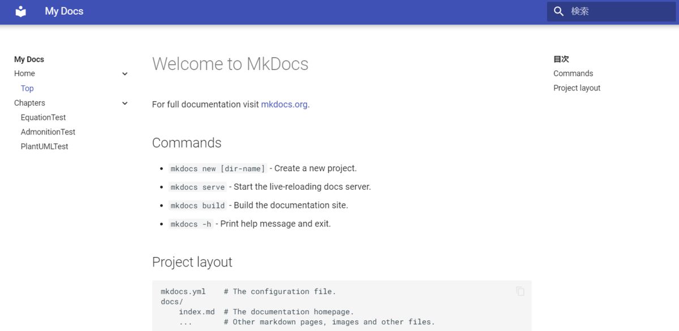
Task: Open the Top page in sidebar
Action: pos(27,88)
